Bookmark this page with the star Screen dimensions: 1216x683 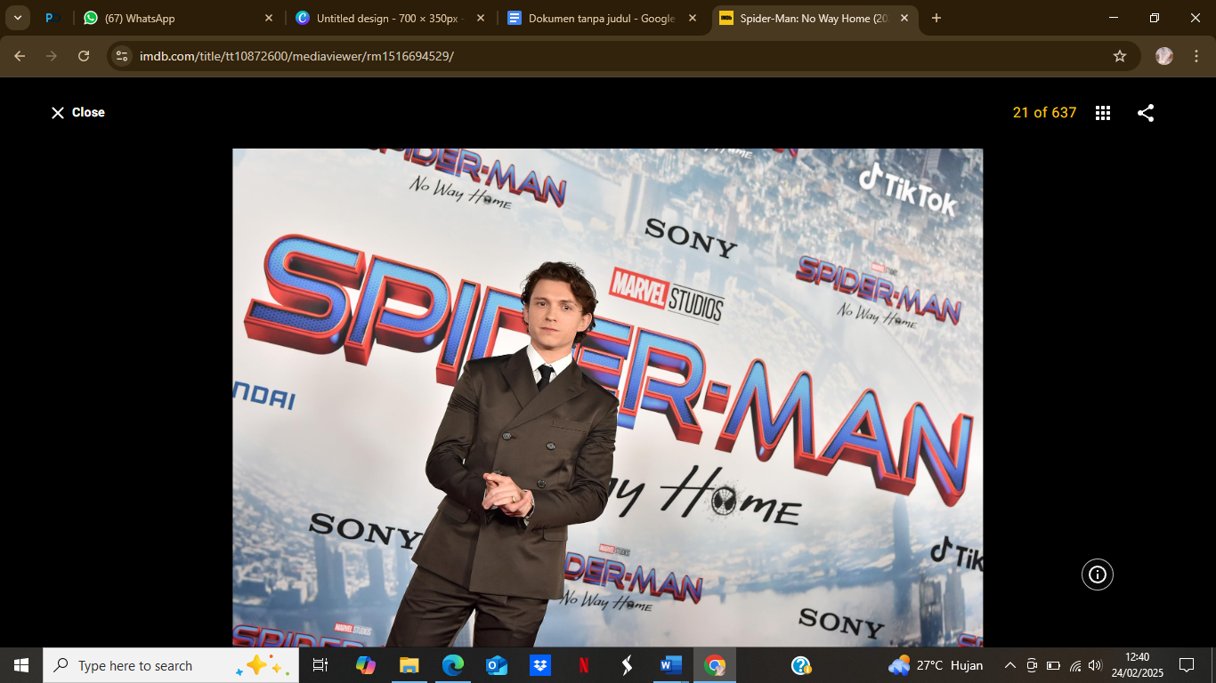(1120, 56)
